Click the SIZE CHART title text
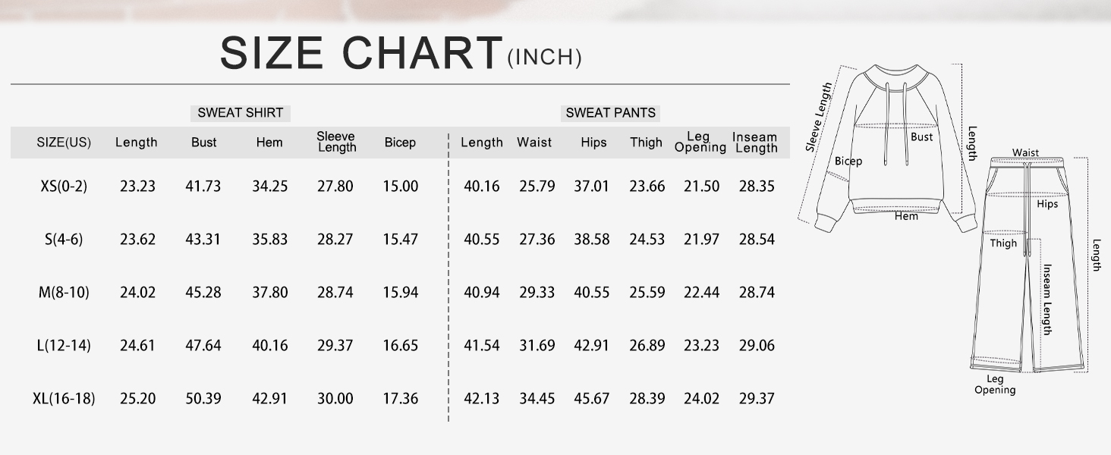The height and width of the screenshot is (455, 1111). pyautogui.click(x=361, y=53)
